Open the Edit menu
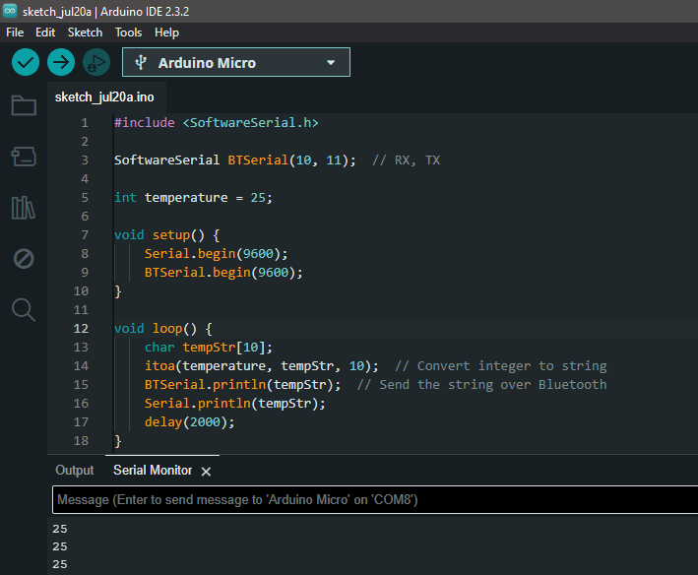 45,32
